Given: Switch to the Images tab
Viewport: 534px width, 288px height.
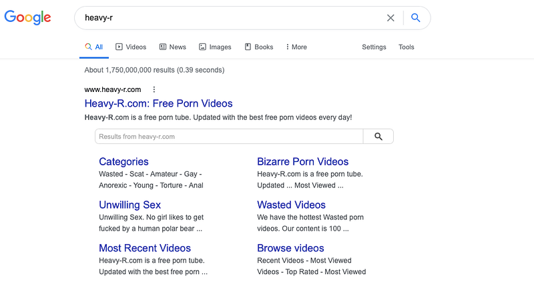Looking at the screenshot, I should tap(215, 47).
